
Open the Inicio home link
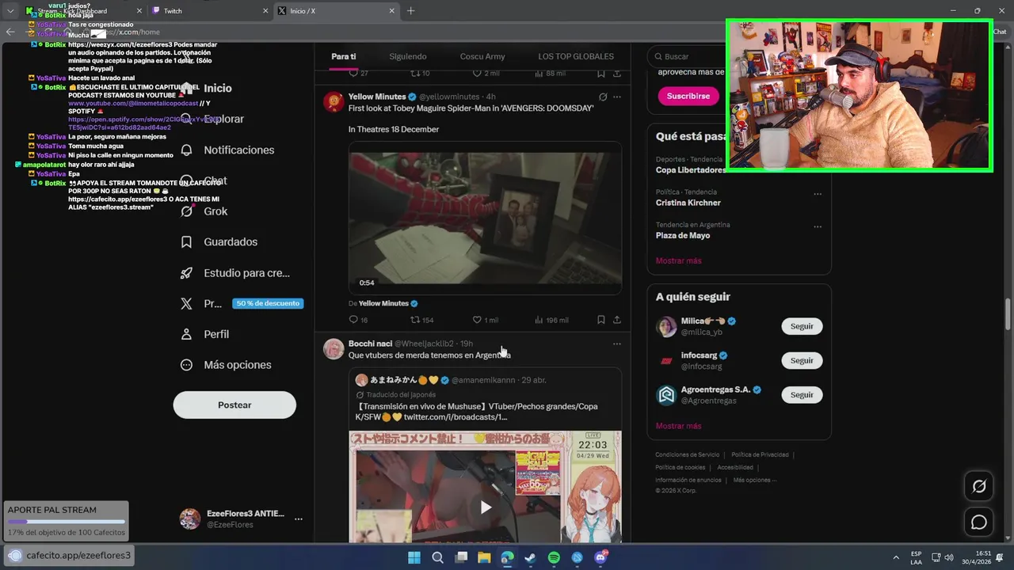206,89
